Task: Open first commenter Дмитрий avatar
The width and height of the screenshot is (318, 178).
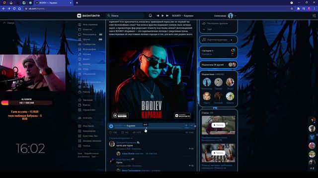Action: coord(112,144)
